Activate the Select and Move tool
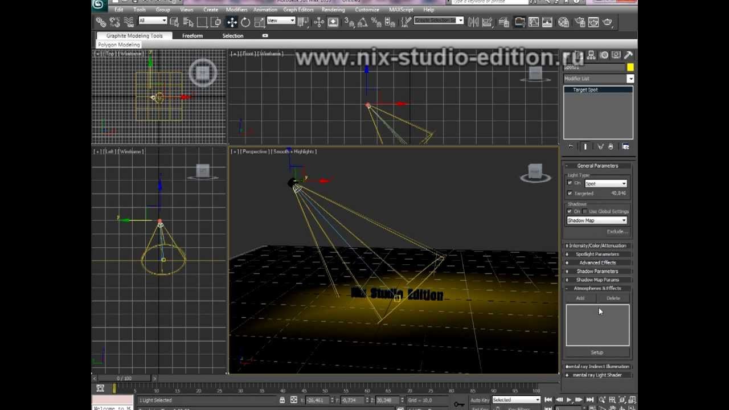The height and width of the screenshot is (410, 729). pos(232,22)
